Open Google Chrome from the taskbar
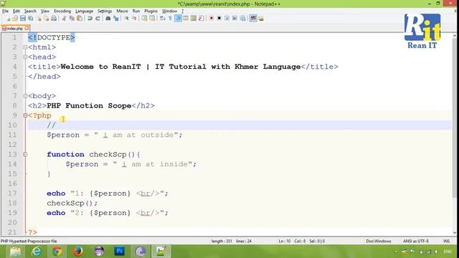The image size is (459, 258). (x=57, y=252)
